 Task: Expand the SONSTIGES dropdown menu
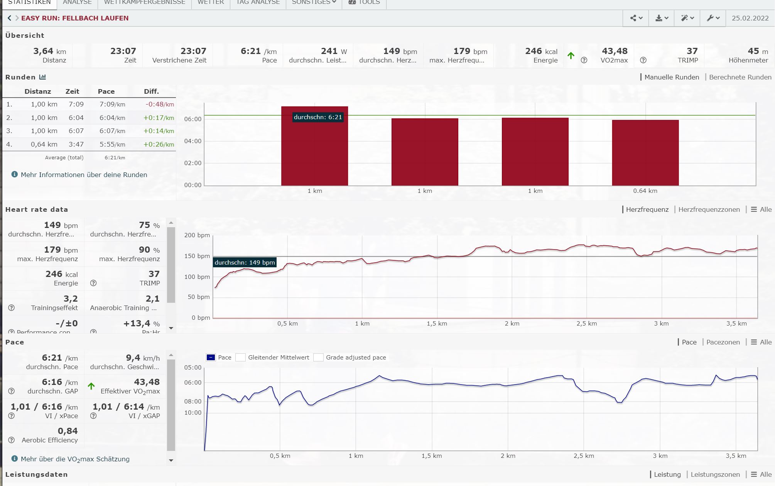click(314, 2)
